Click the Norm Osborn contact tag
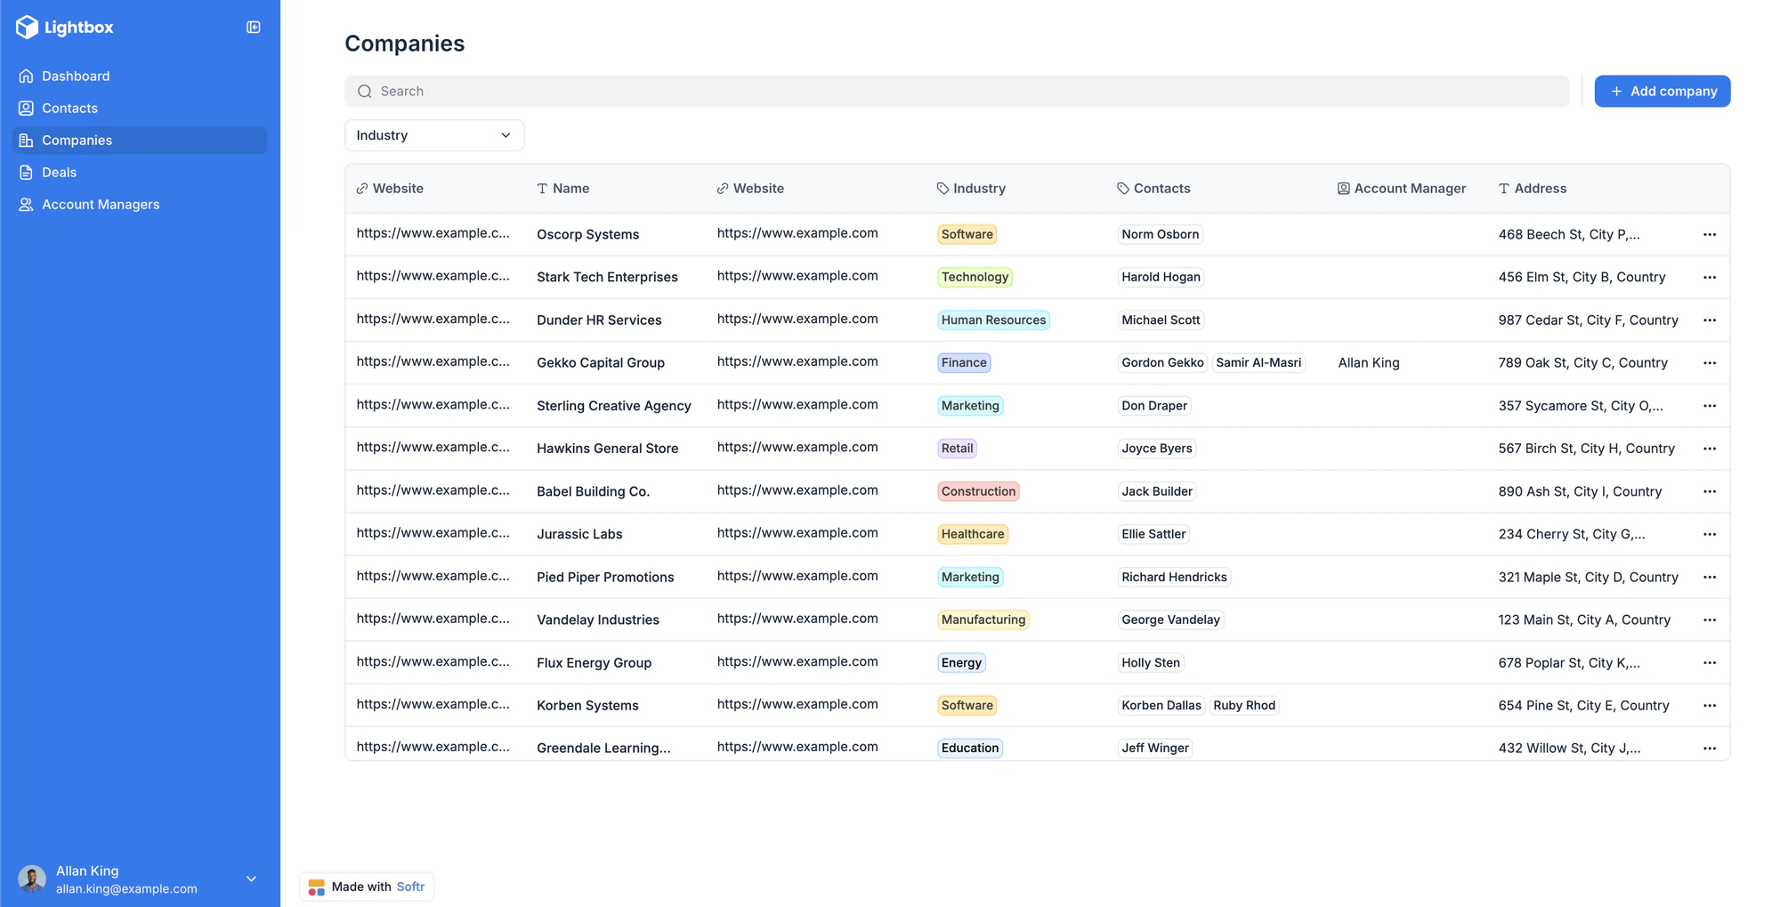This screenshot has width=1780, height=907. coord(1160,234)
